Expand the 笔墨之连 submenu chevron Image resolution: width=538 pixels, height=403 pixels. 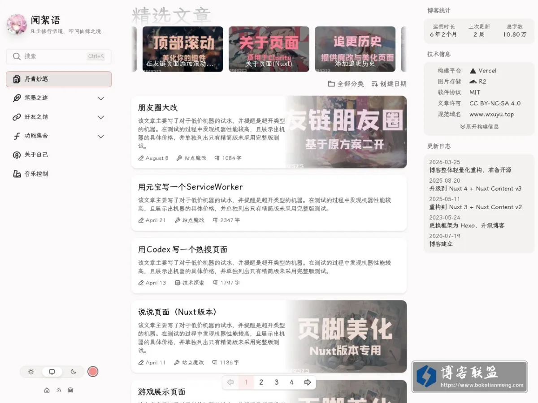[101, 99]
